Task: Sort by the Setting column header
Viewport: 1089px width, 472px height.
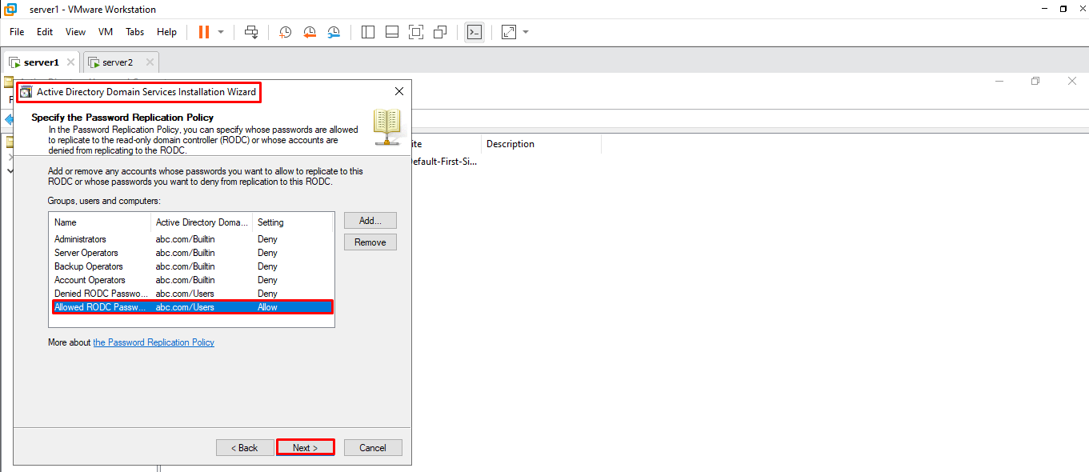Action: click(x=292, y=222)
